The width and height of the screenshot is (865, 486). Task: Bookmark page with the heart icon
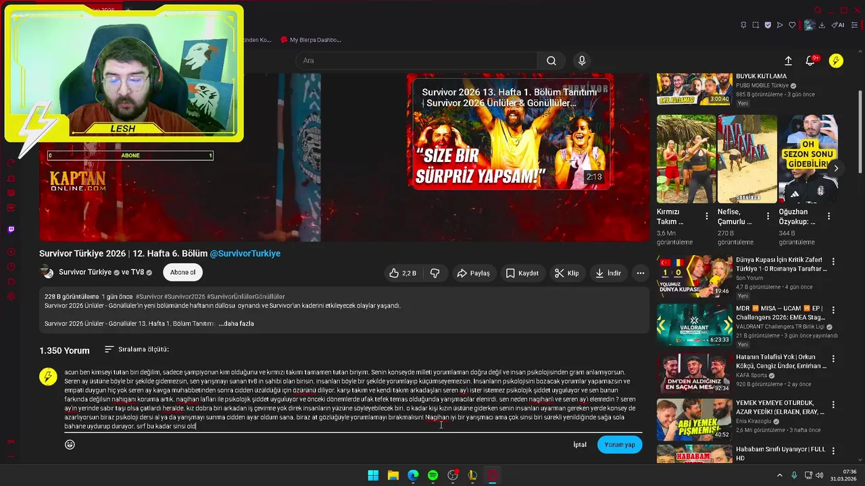pos(792,25)
